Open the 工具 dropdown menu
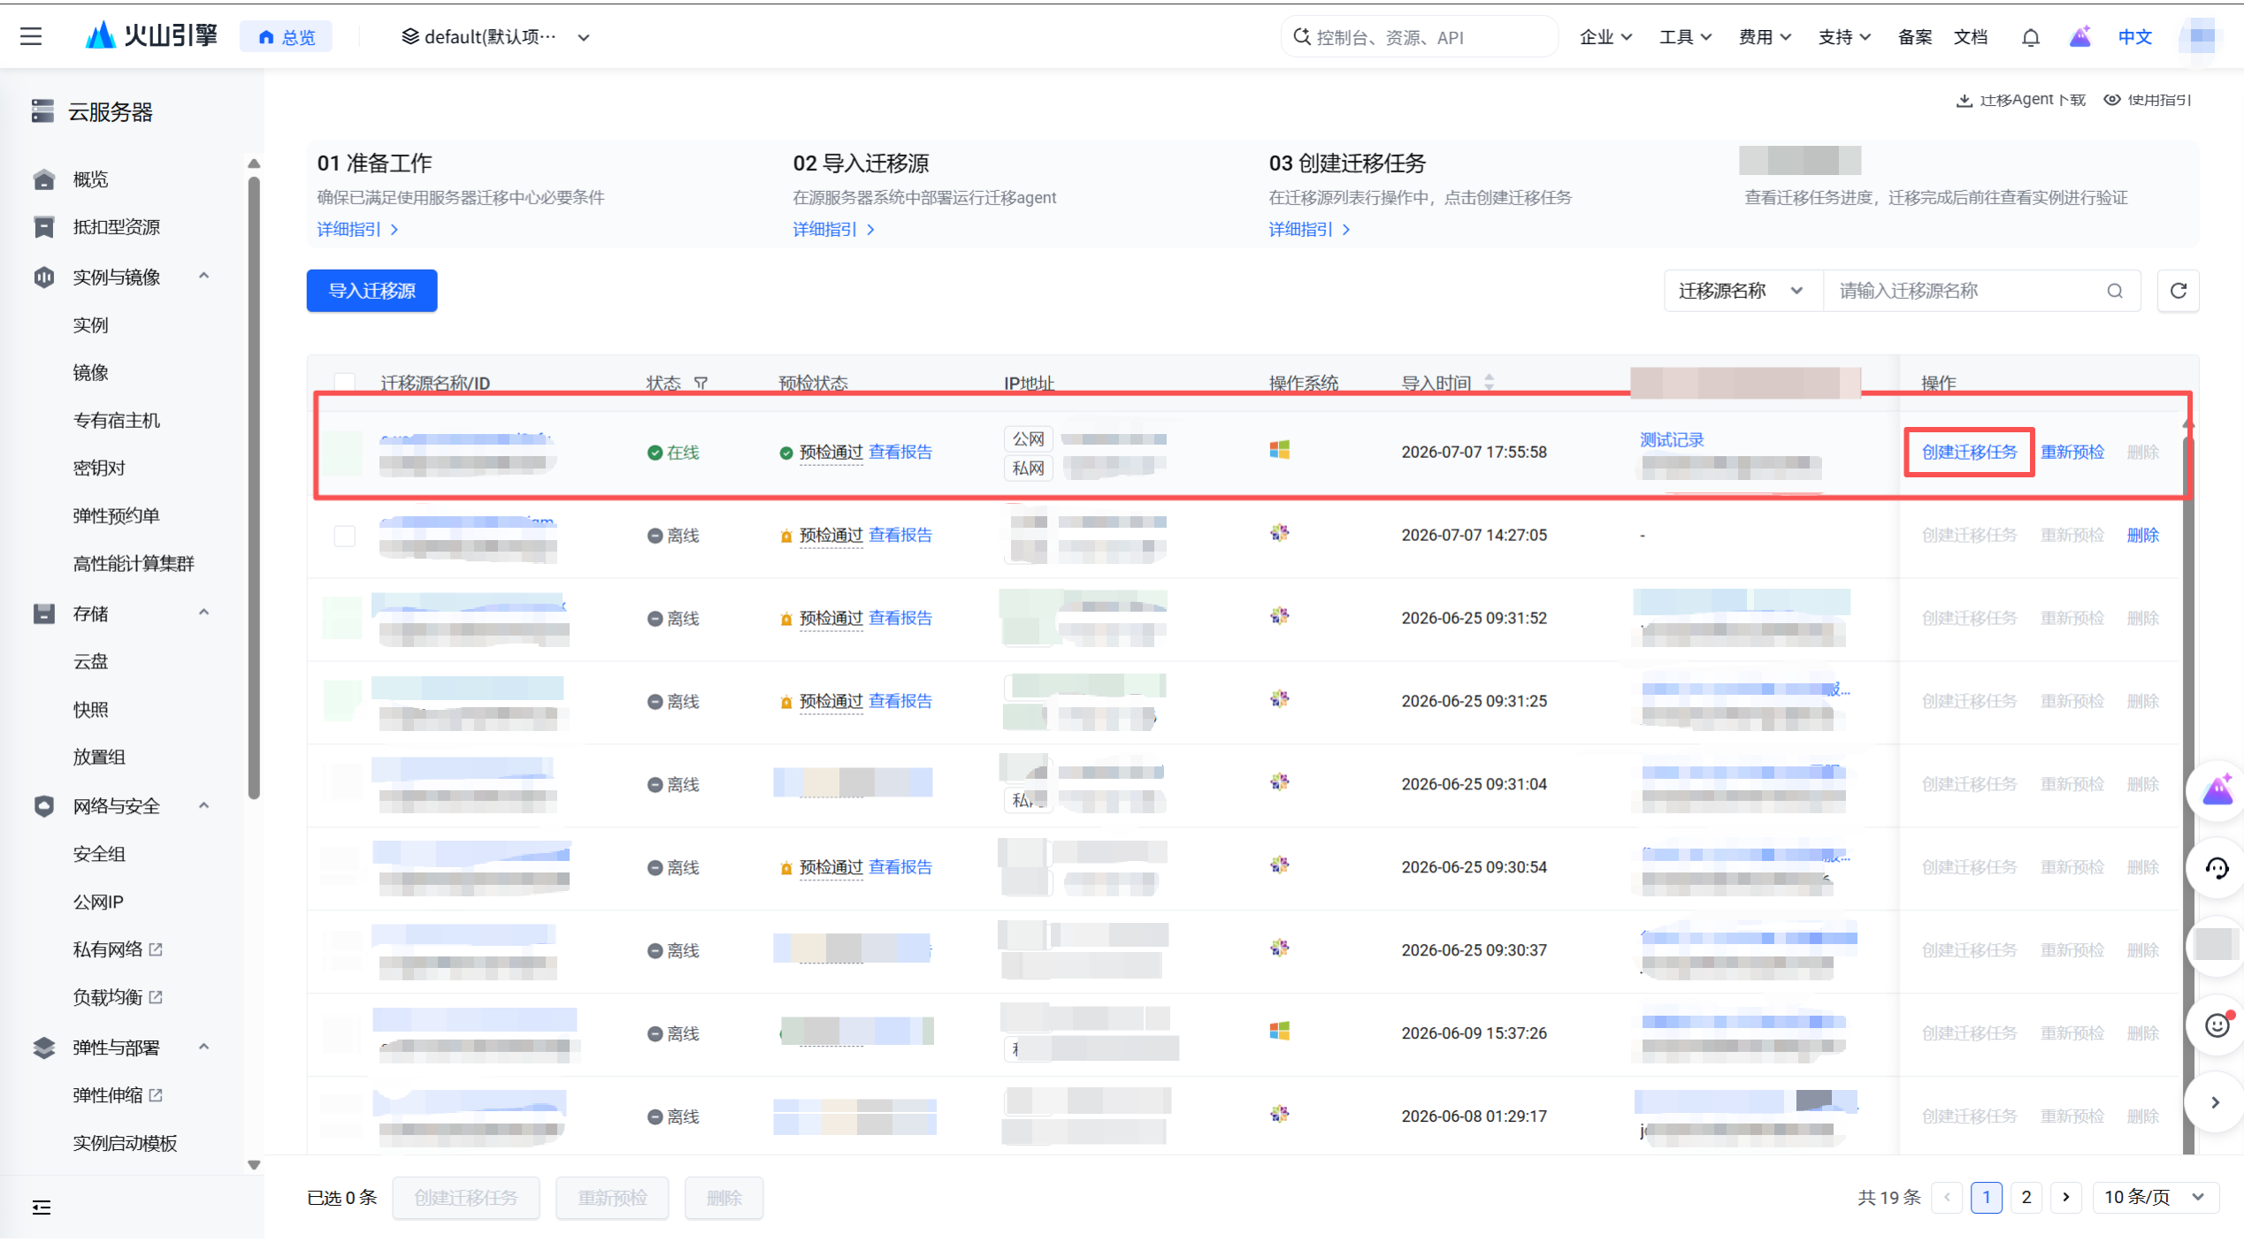 (1685, 37)
